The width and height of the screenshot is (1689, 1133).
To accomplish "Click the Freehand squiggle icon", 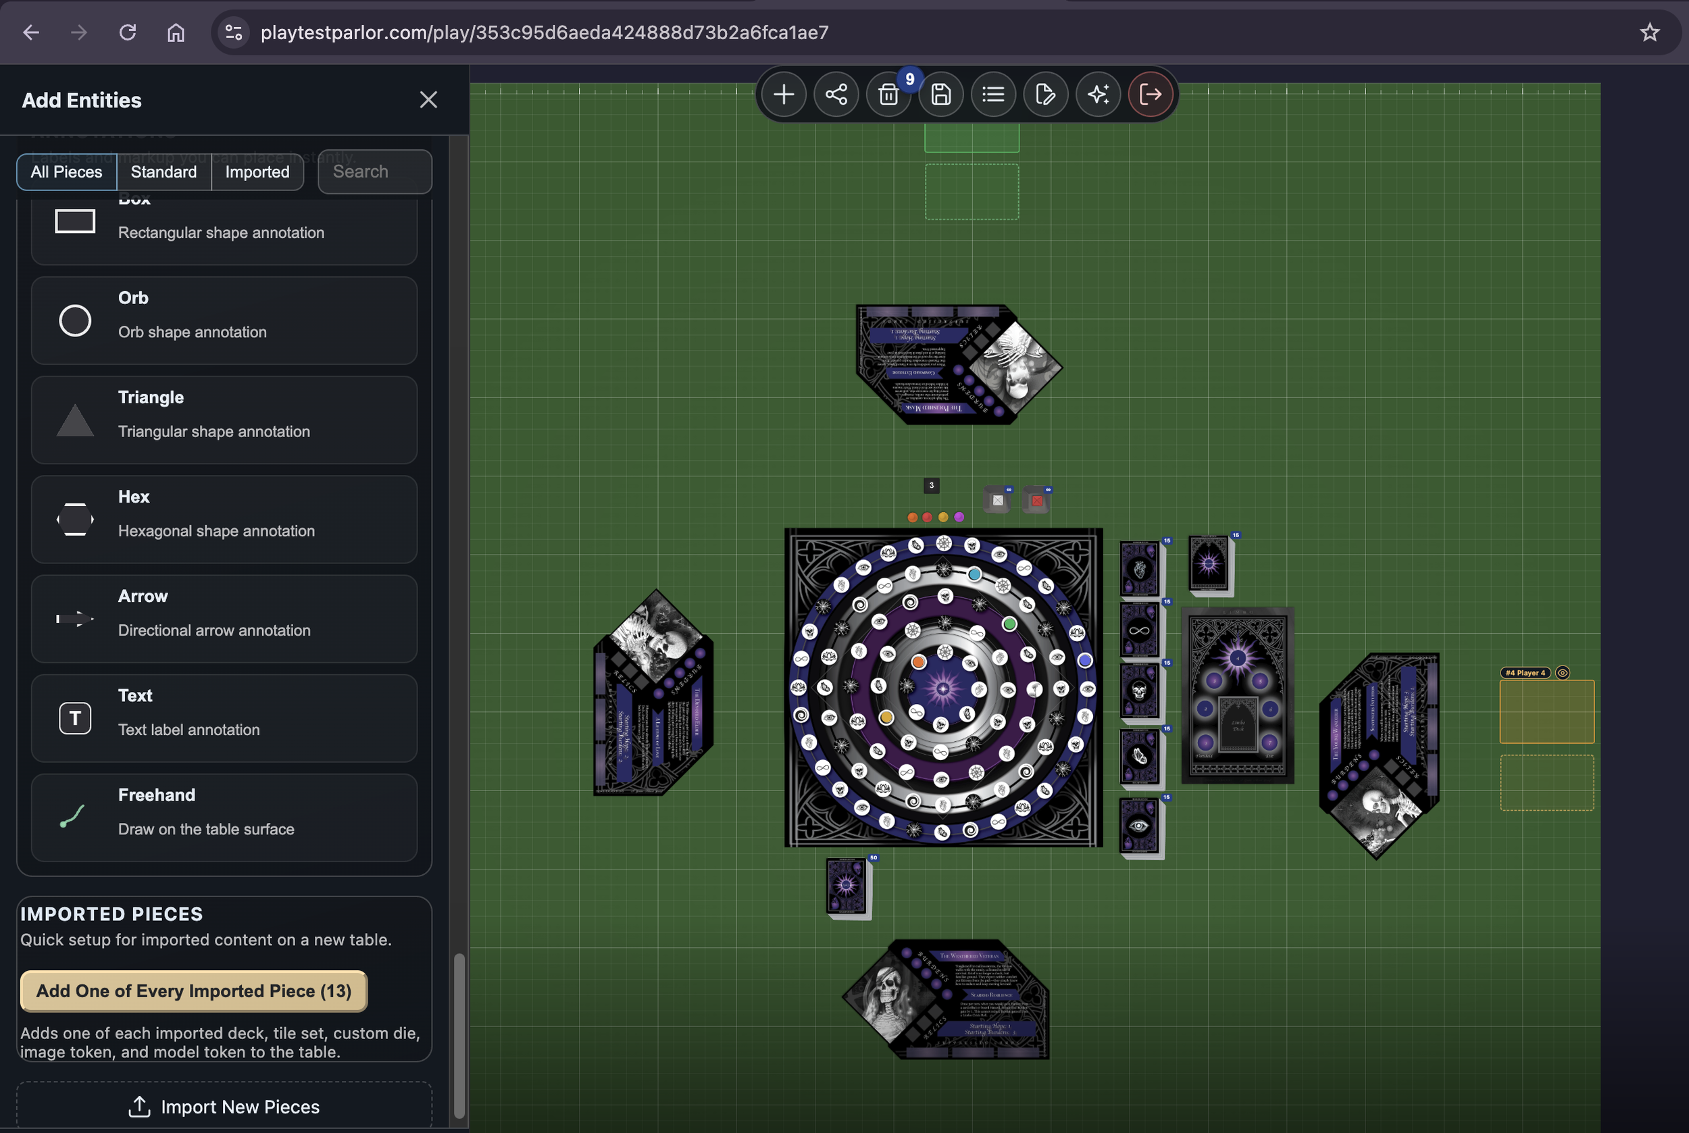I will (72, 817).
